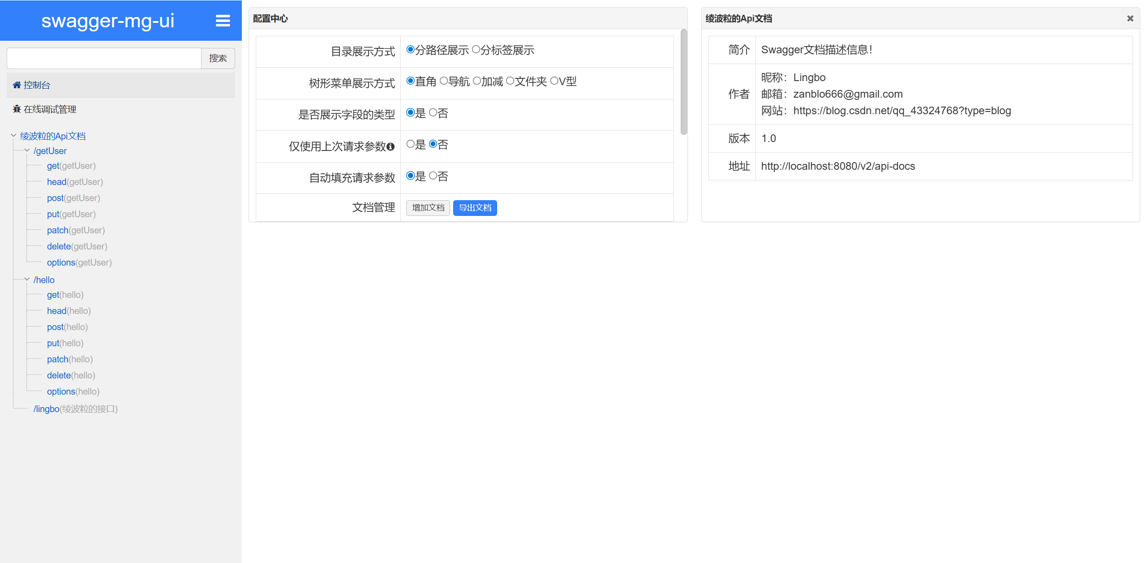Collapse the /getUser tree node
1146x563 pixels.
(27, 150)
